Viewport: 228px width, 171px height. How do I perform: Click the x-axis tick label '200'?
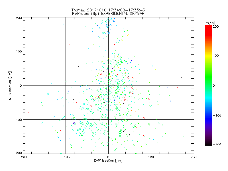(194, 157)
